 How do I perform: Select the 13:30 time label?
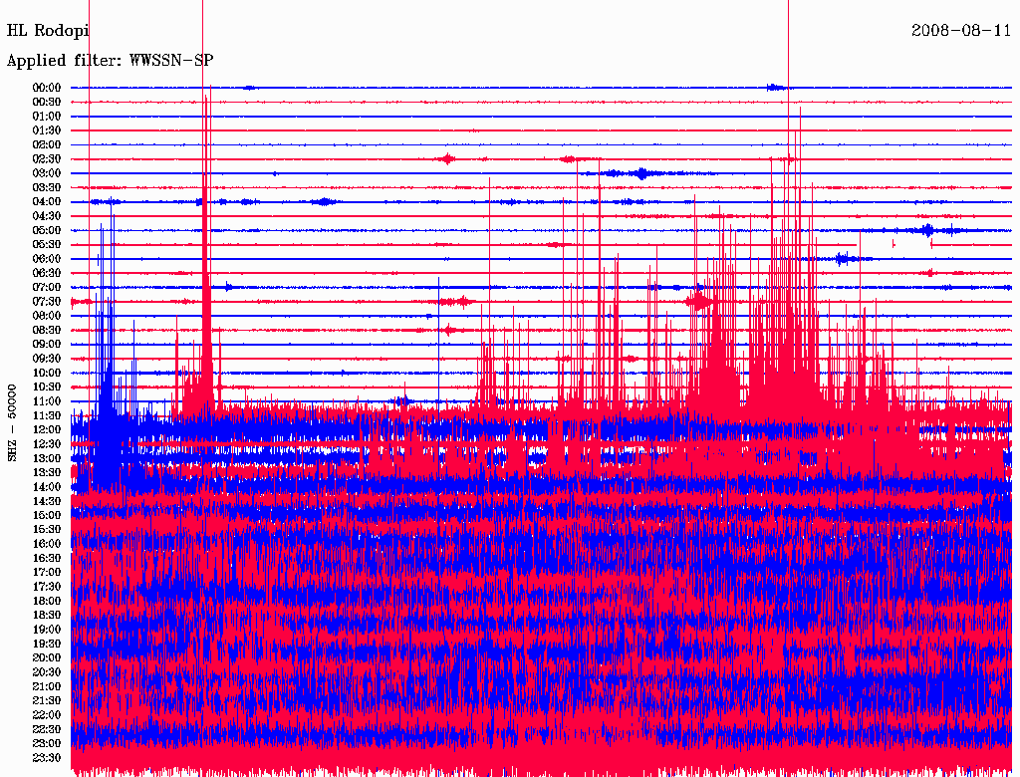click(47, 473)
